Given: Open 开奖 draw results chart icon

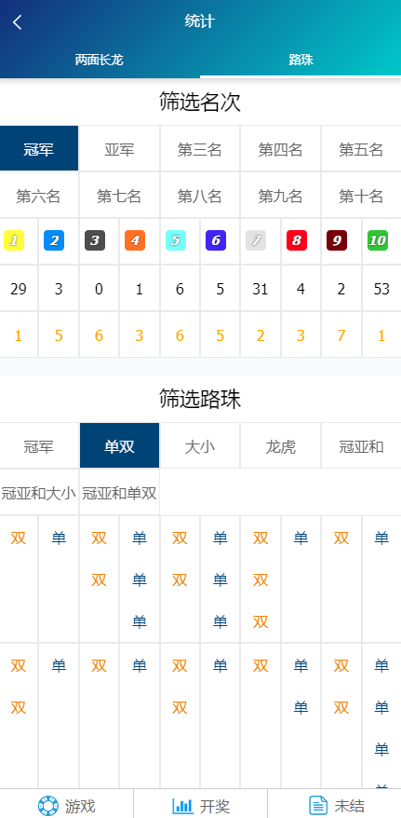Looking at the screenshot, I should pyautogui.click(x=182, y=806).
